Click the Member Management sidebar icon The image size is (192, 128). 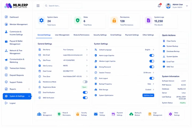click(6, 24)
